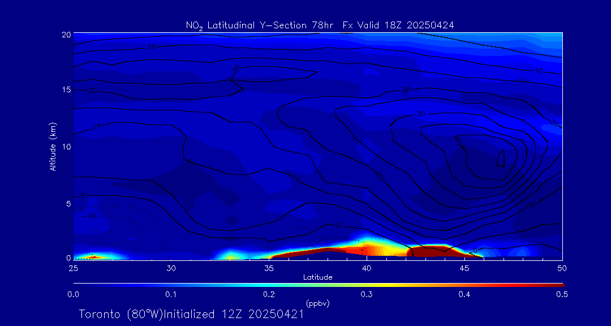Click the 0.3 label on the colorbar
Viewport: 611px width, 326px height.
367,294
